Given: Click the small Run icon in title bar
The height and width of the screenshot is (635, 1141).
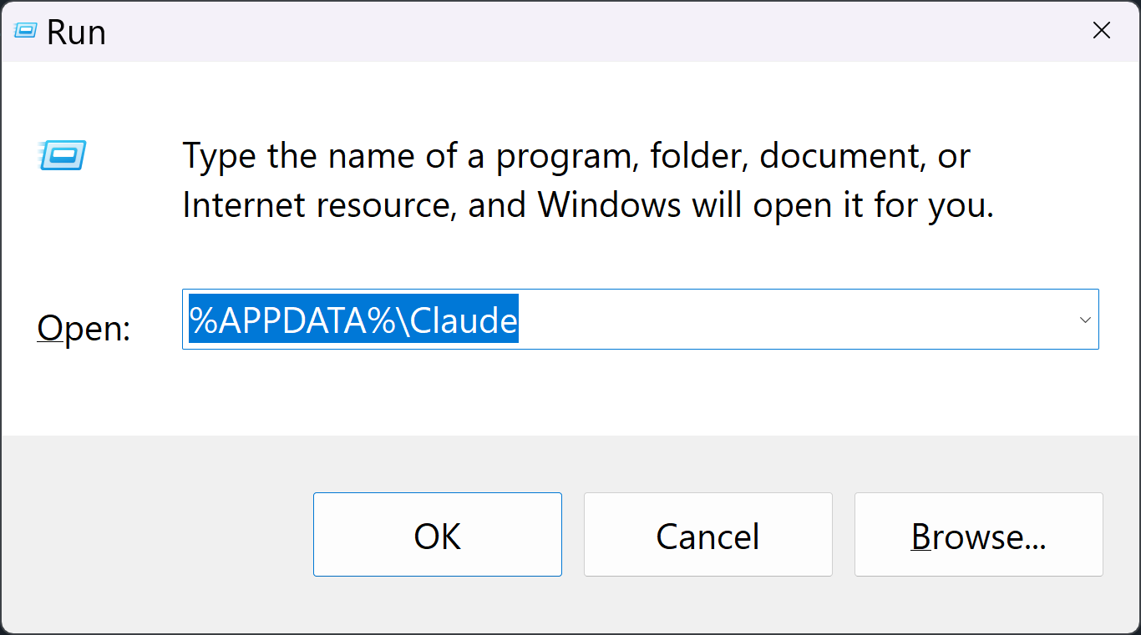Looking at the screenshot, I should pos(25,32).
